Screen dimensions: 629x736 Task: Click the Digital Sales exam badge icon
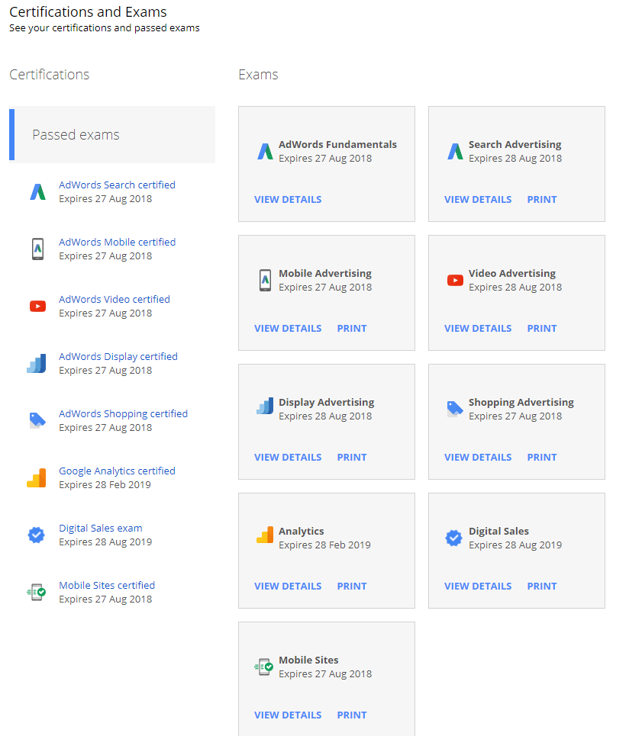pyautogui.click(x=36, y=535)
